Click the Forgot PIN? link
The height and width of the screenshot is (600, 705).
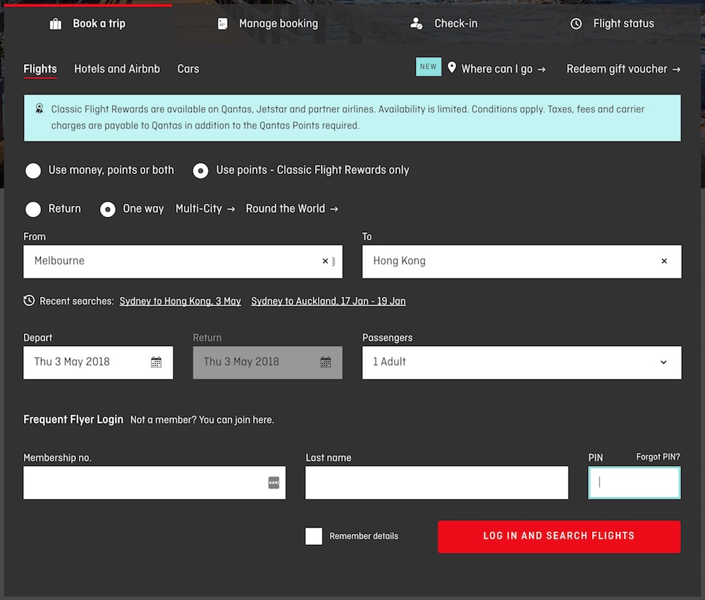(x=658, y=457)
